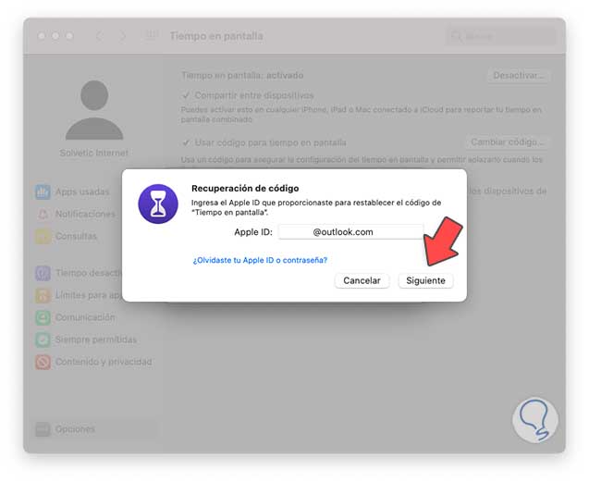
Task: Click the Solvetic Internet user name
Action: (x=94, y=153)
